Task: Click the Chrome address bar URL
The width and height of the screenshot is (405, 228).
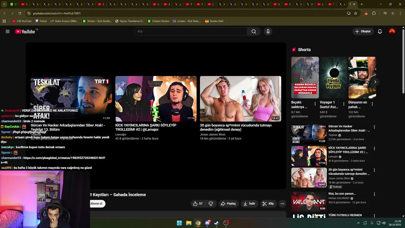Action: click(57, 13)
